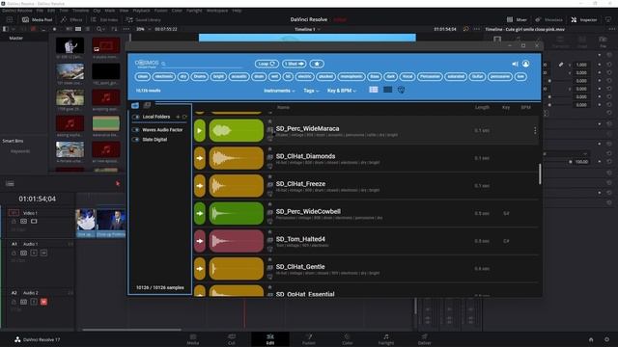The image size is (618, 347).
Task: Play the SD_Tom_Halted4 sample
Action: pyautogui.click(x=200, y=241)
